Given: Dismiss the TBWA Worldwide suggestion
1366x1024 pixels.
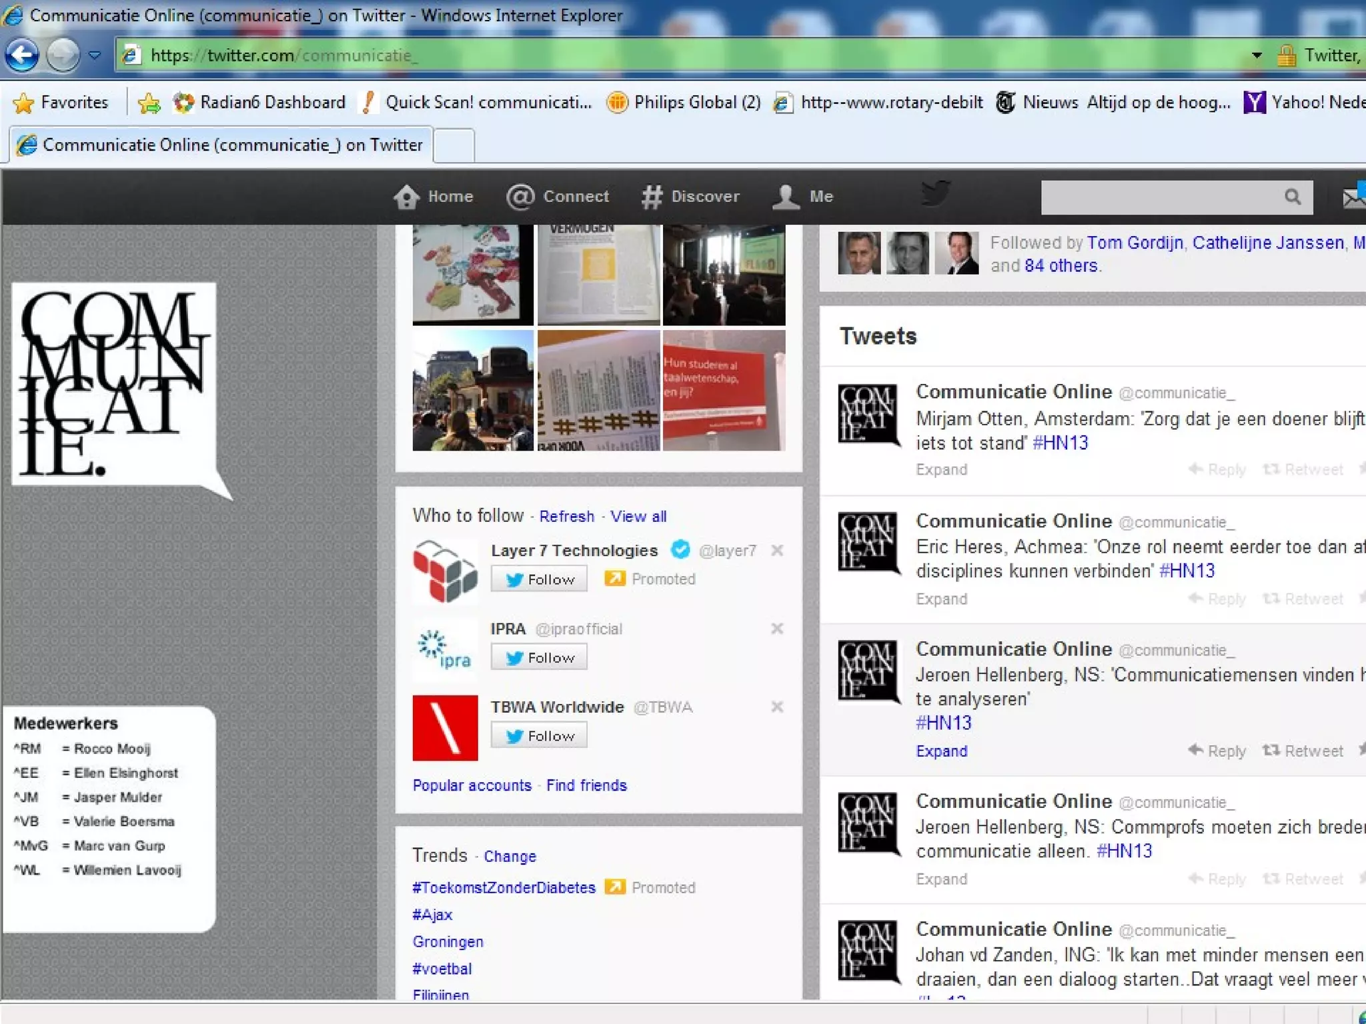Looking at the screenshot, I should (x=776, y=707).
